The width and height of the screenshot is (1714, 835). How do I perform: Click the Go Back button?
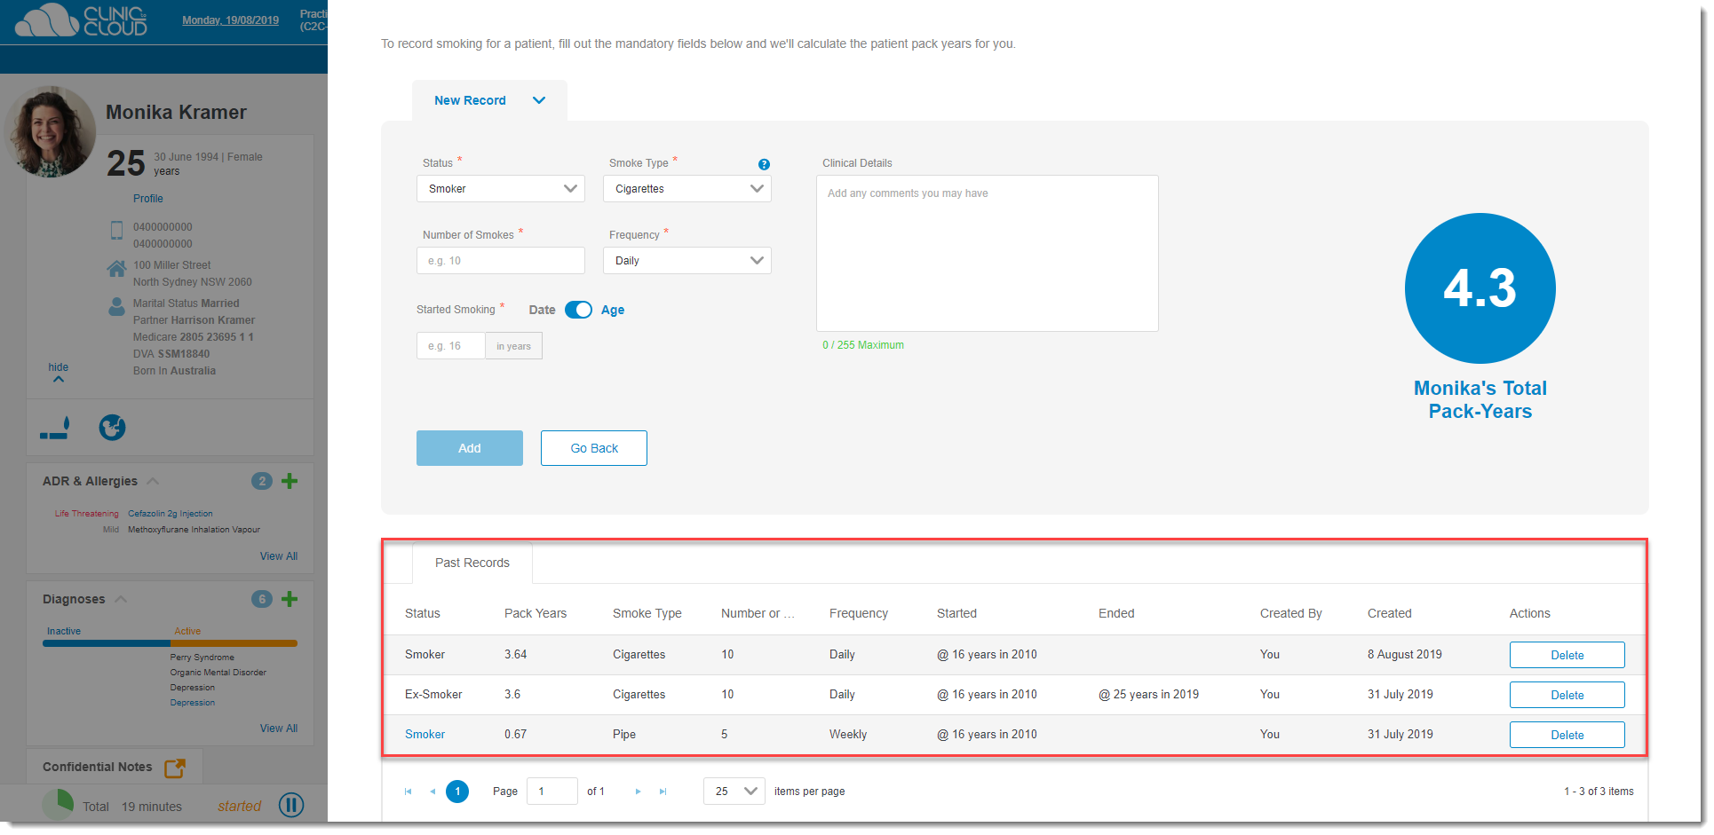594,448
